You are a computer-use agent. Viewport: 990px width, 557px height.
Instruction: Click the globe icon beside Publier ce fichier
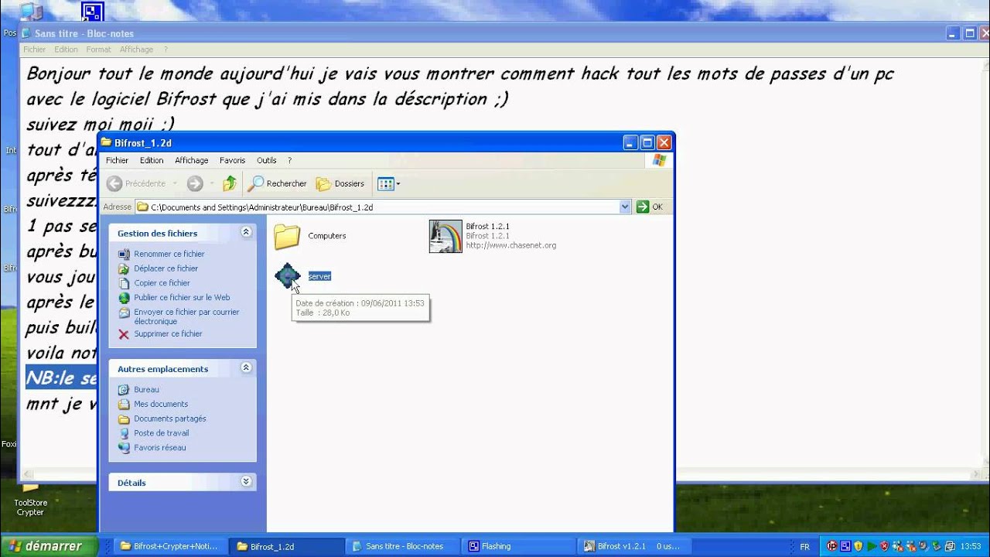coord(124,298)
